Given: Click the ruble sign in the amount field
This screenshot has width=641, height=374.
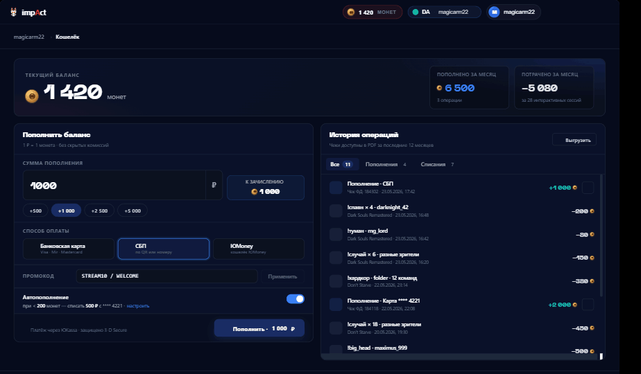Looking at the screenshot, I should (x=214, y=185).
